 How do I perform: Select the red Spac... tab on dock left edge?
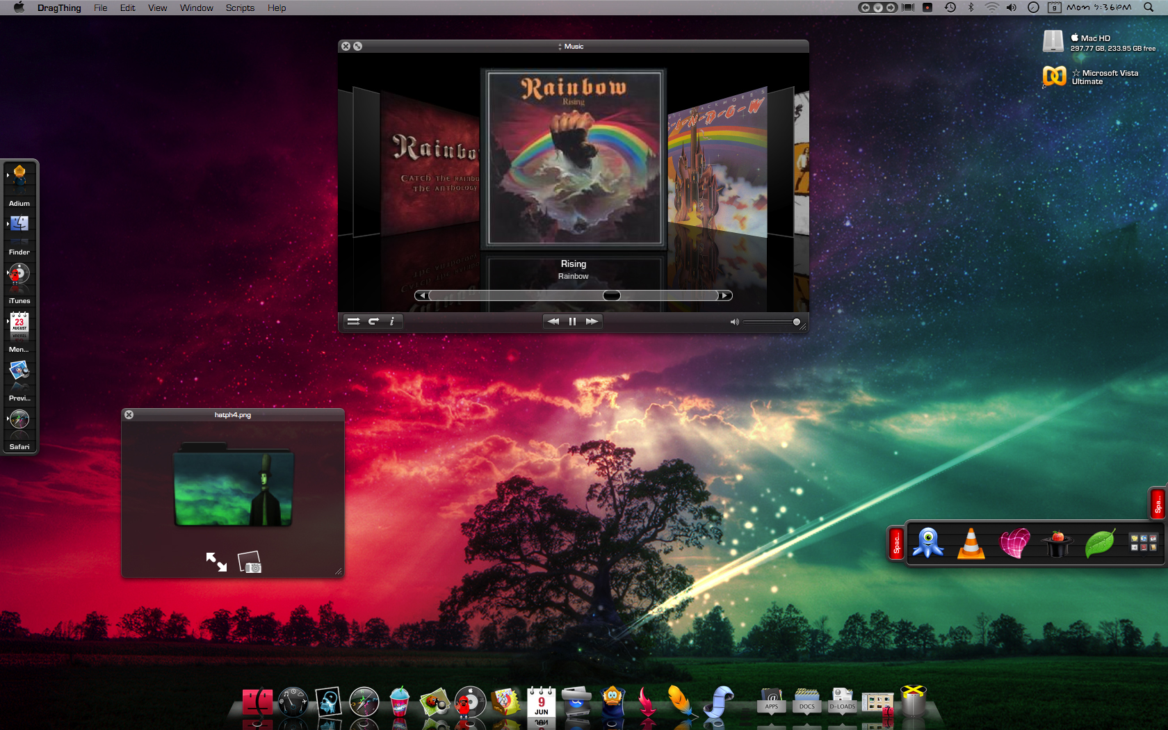pos(897,544)
